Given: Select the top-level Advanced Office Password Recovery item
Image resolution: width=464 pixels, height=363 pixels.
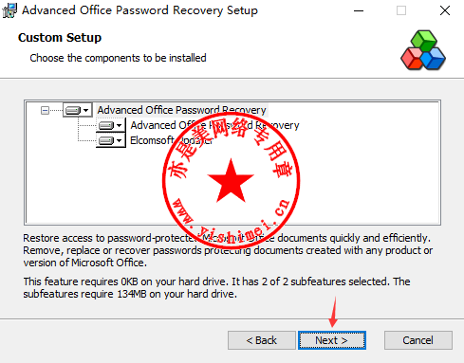Looking at the screenshot, I should point(182,110).
